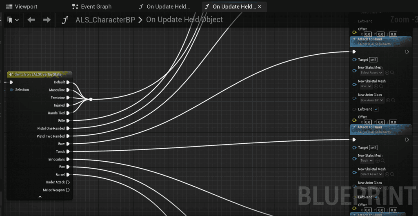418x216 pixels.
Task: Browse to Torch static mesh magnifier
Action: 383,160
